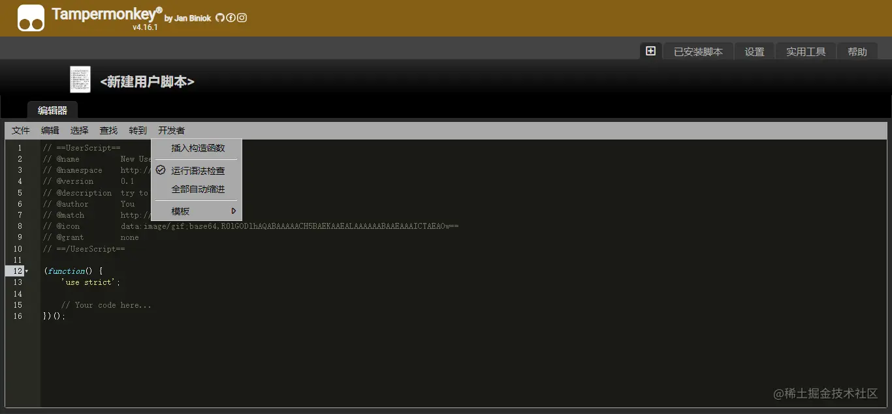Open Jan Biniok's GitHub icon link
The width and height of the screenshot is (892, 414).
(219, 18)
